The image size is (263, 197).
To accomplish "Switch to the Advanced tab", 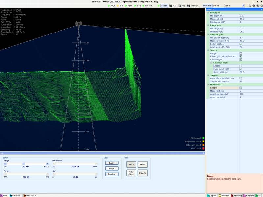I will point(15,195).
